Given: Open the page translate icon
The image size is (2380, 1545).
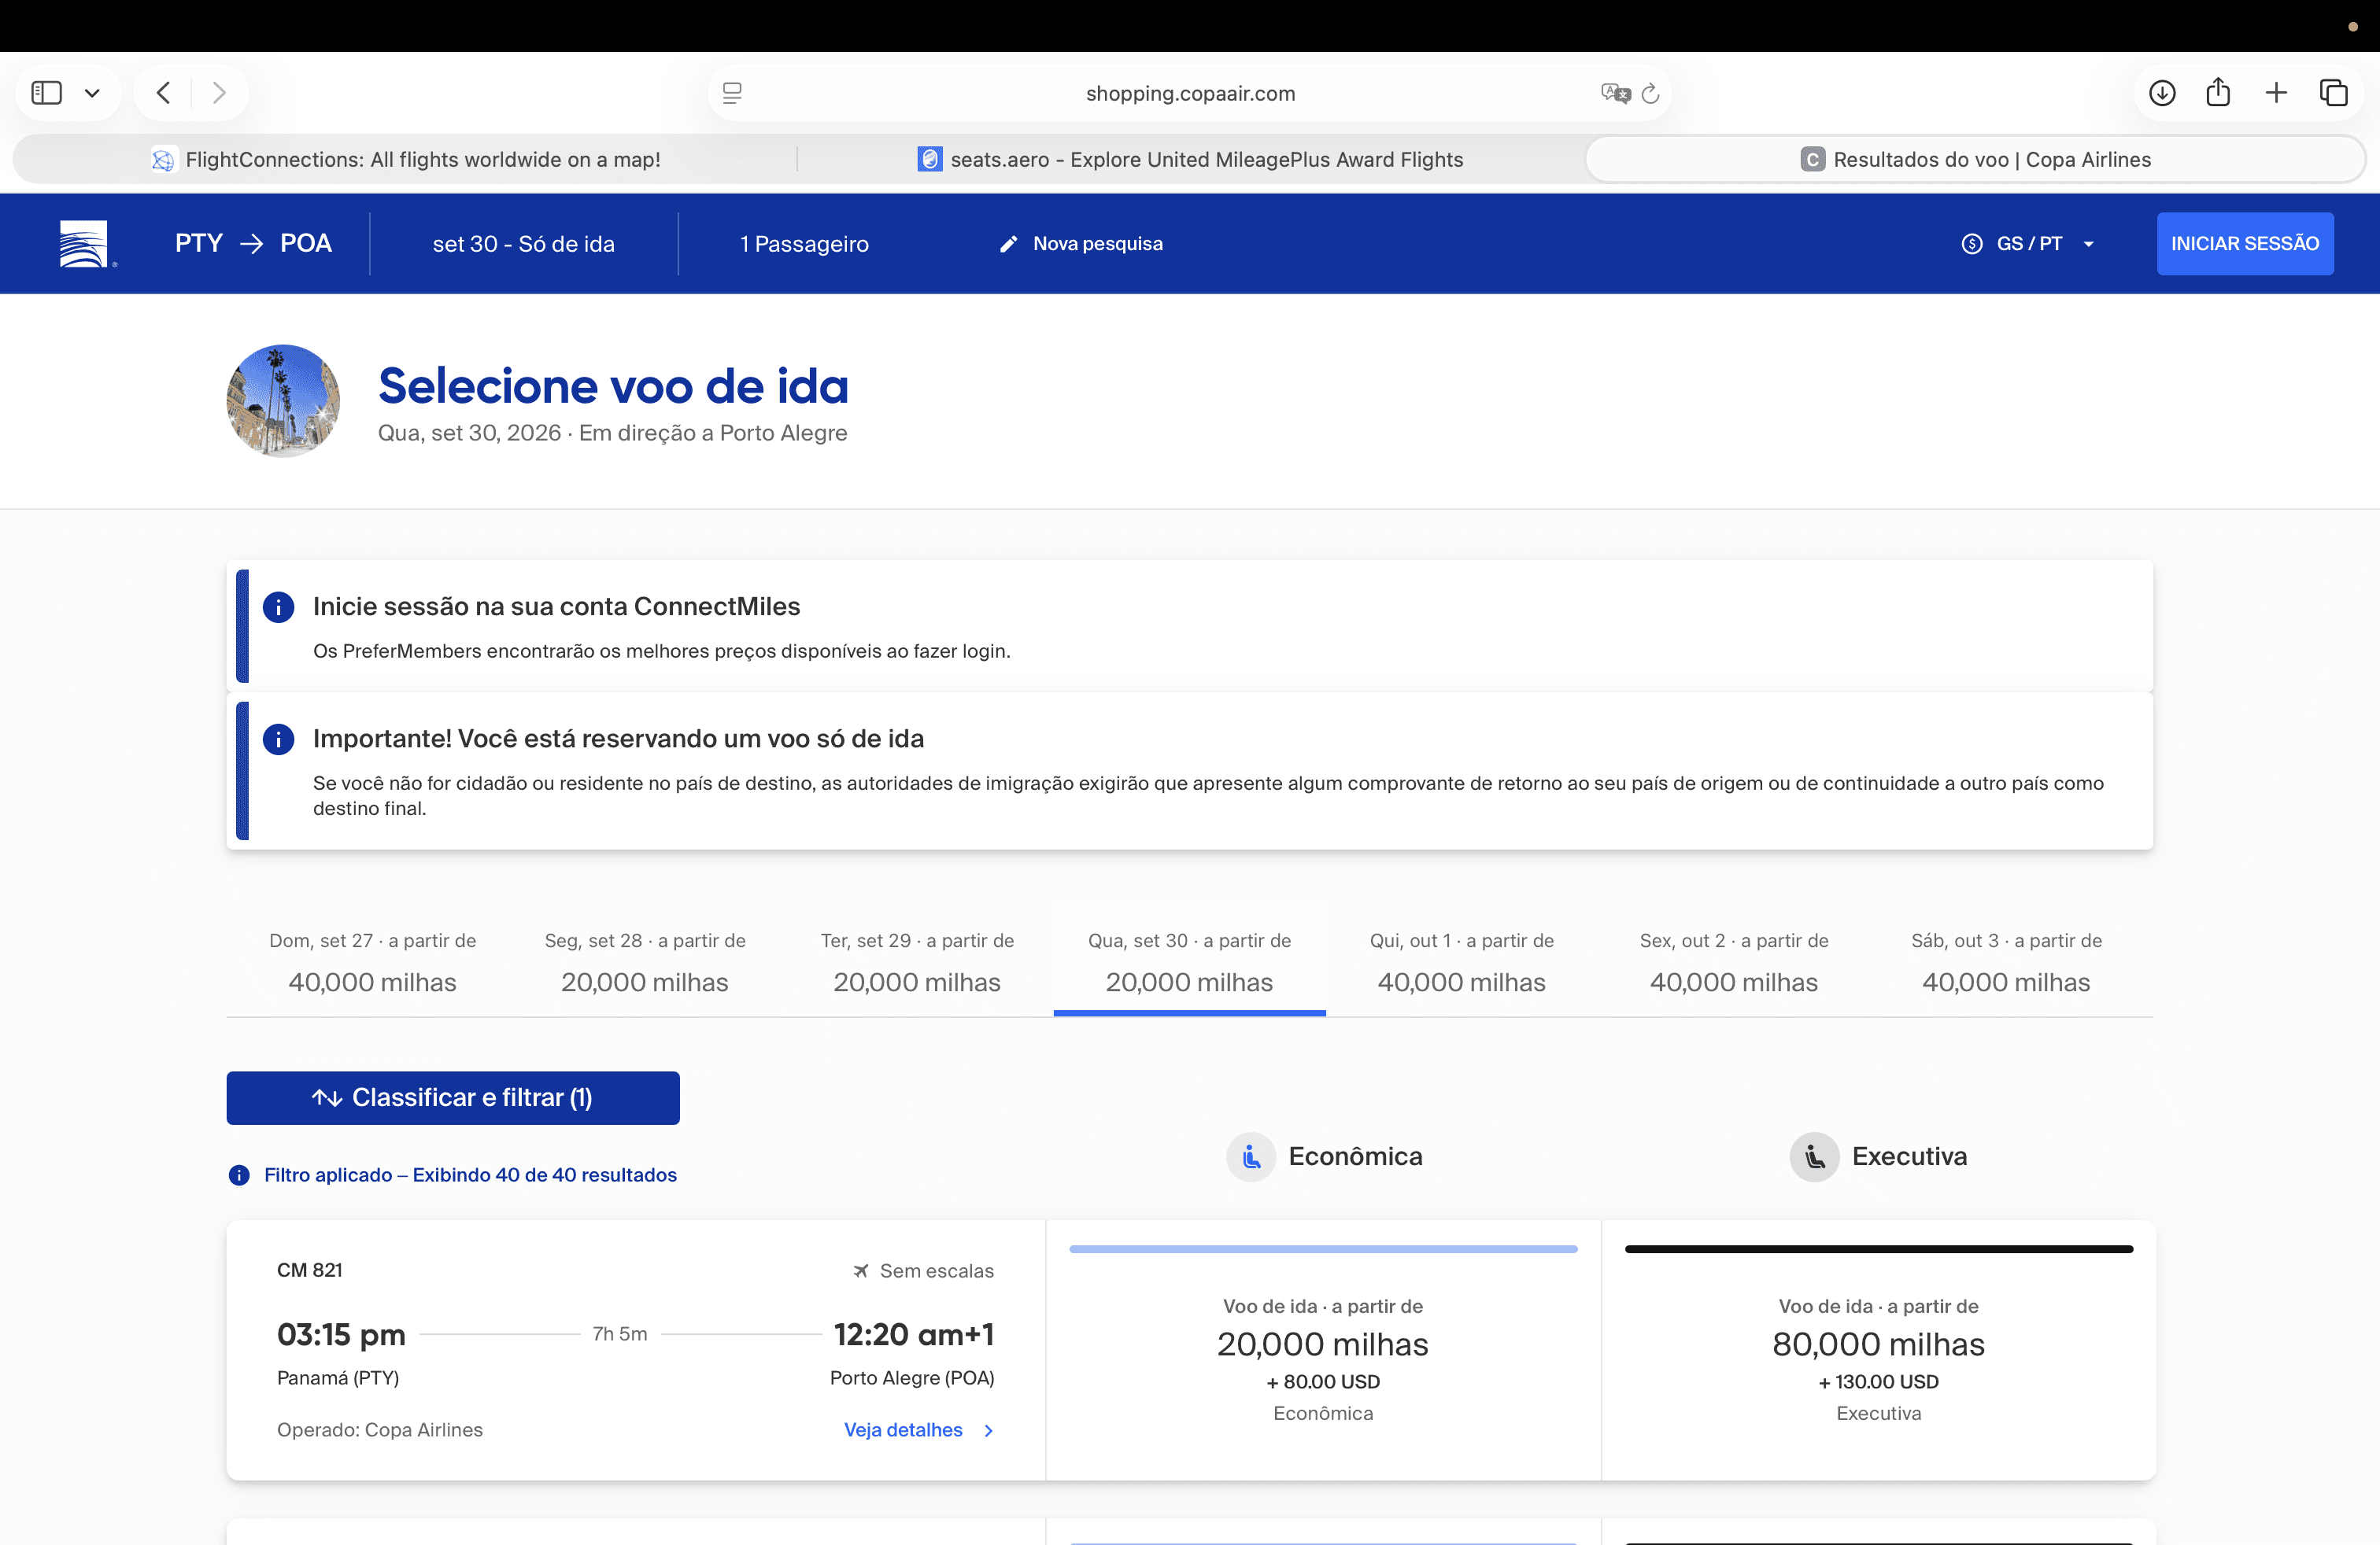Looking at the screenshot, I should (x=1615, y=93).
